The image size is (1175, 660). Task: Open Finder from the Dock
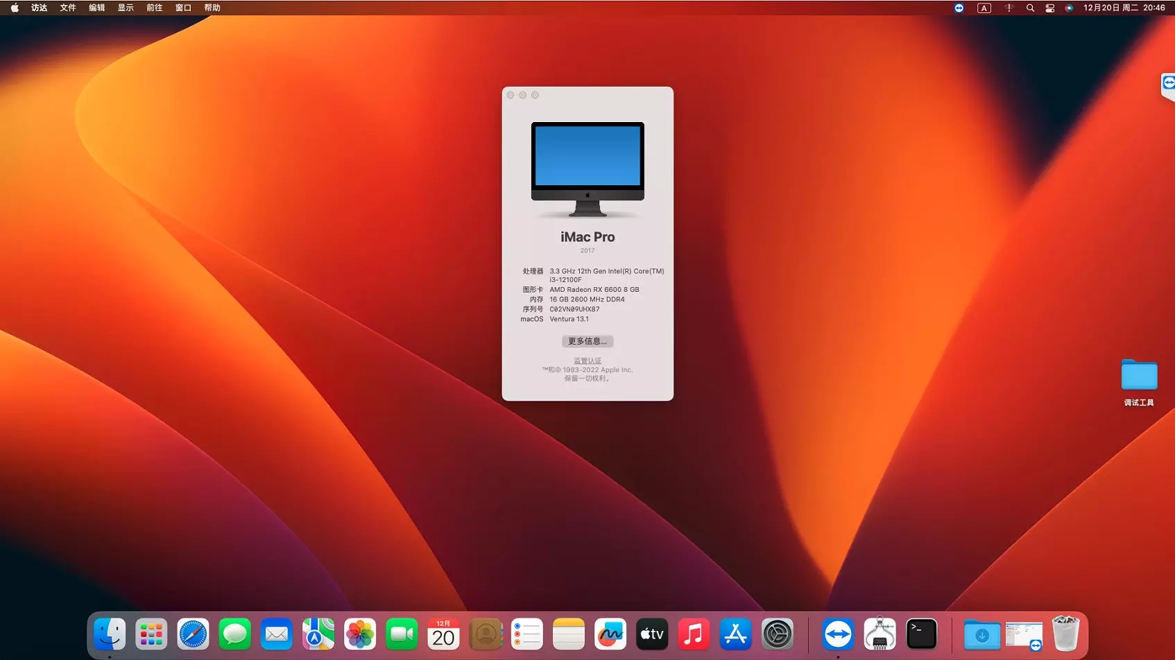click(x=110, y=634)
